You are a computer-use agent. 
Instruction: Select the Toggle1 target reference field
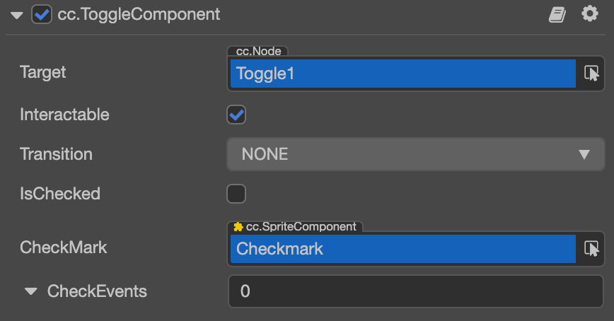pyautogui.click(x=402, y=73)
